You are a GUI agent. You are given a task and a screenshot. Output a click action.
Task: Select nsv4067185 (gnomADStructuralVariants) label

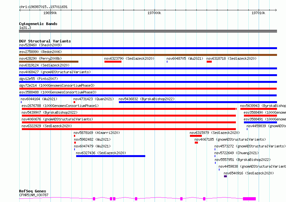[230, 139]
